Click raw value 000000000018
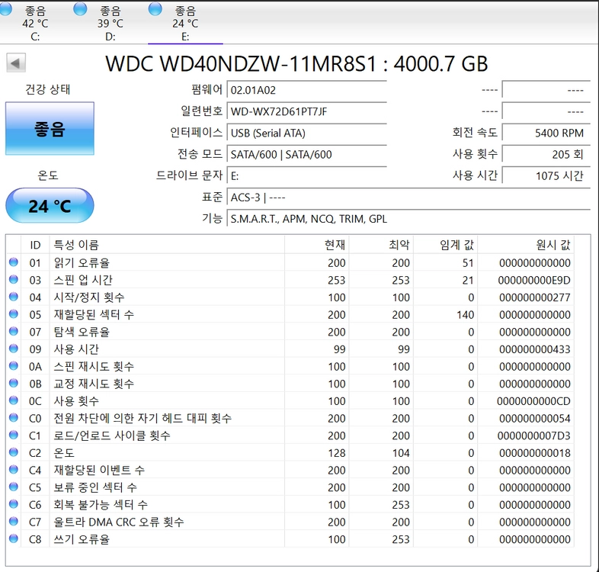The width and height of the screenshot is (599, 572). [x=534, y=453]
